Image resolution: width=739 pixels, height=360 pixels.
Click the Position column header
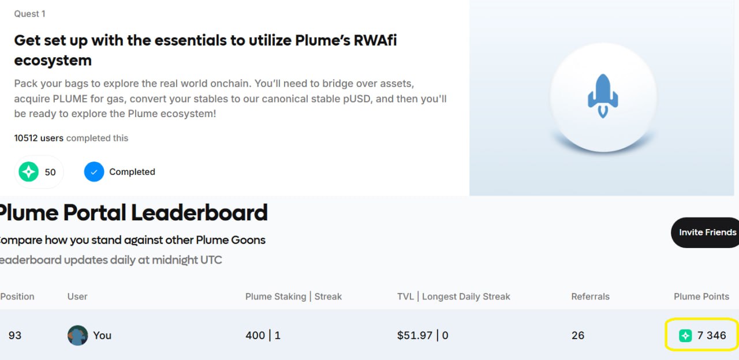[17, 297]
